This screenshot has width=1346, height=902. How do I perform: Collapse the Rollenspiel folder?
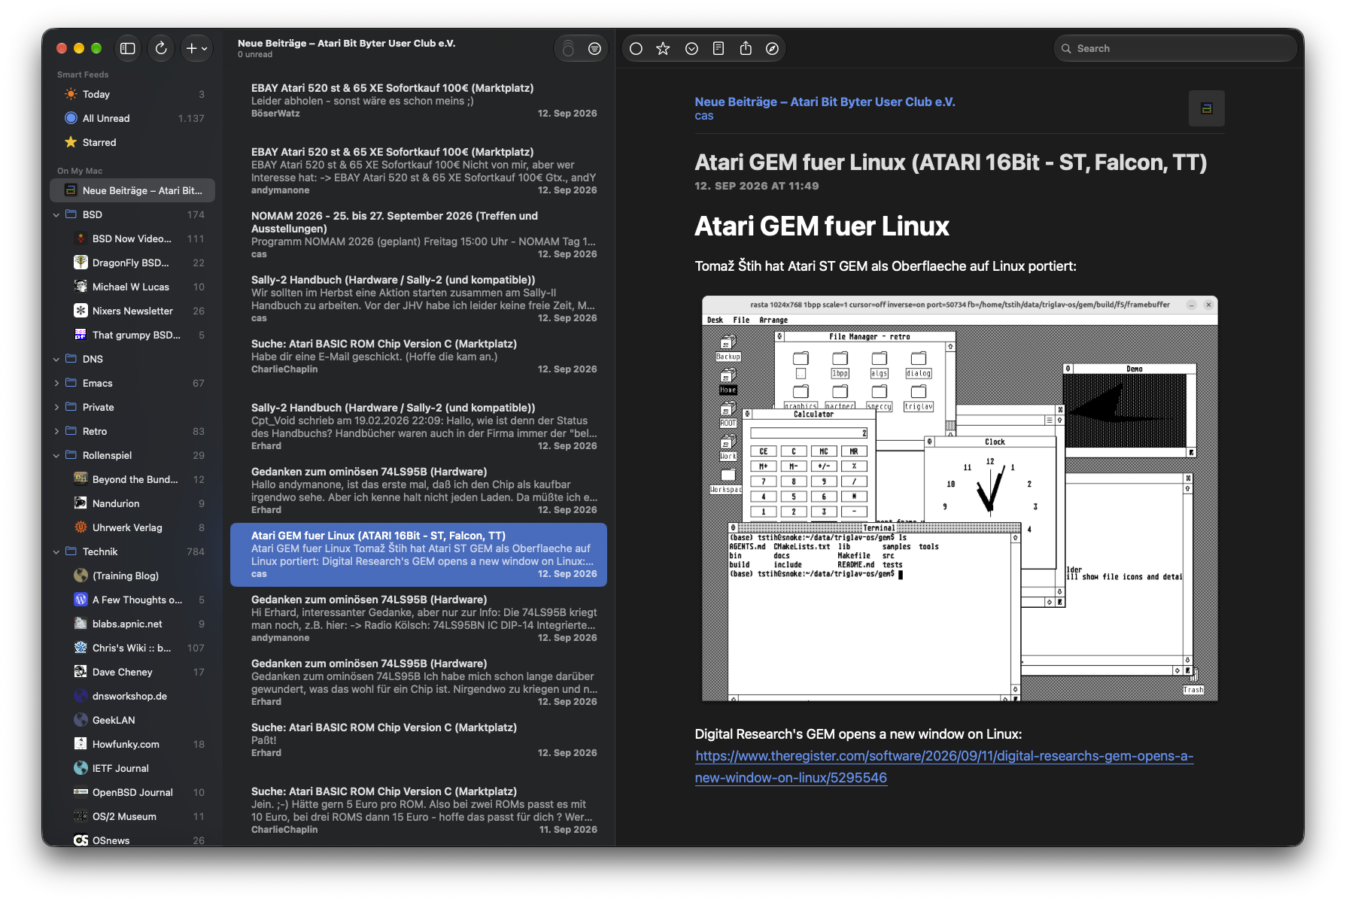pos(56,456)
